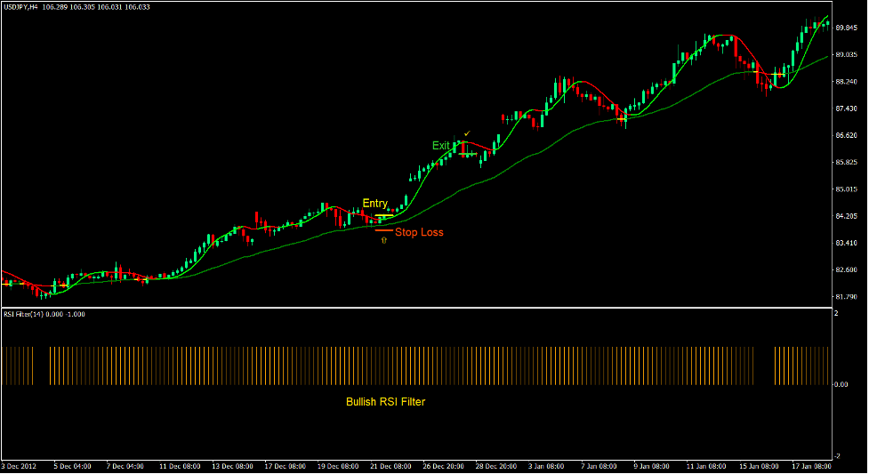The image size is (869, 474).
Task: Click the yellow checkmark above Exit
Action: click(x=467, y=133)
